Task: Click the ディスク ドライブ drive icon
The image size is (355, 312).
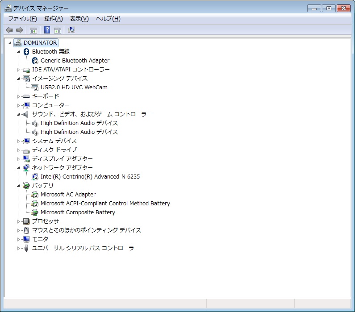Action: coord(26,150)
